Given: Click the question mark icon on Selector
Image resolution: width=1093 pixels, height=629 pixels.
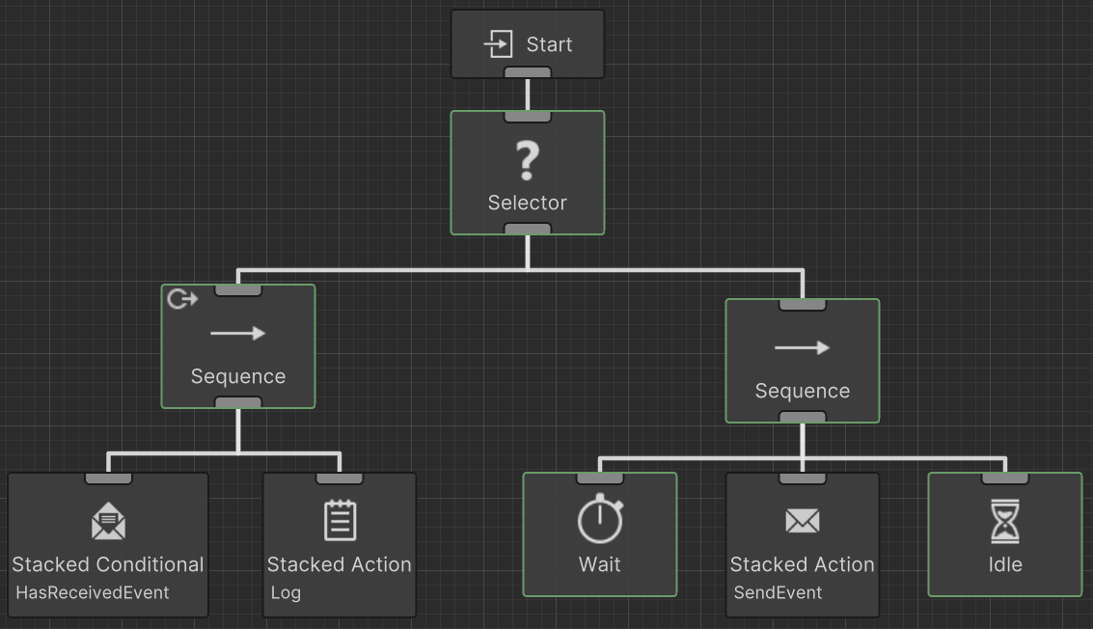Looking at the screenshot, I should [x=527, y=161].
